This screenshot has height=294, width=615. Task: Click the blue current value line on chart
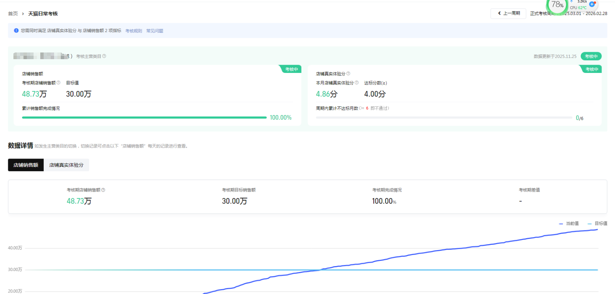448,249
